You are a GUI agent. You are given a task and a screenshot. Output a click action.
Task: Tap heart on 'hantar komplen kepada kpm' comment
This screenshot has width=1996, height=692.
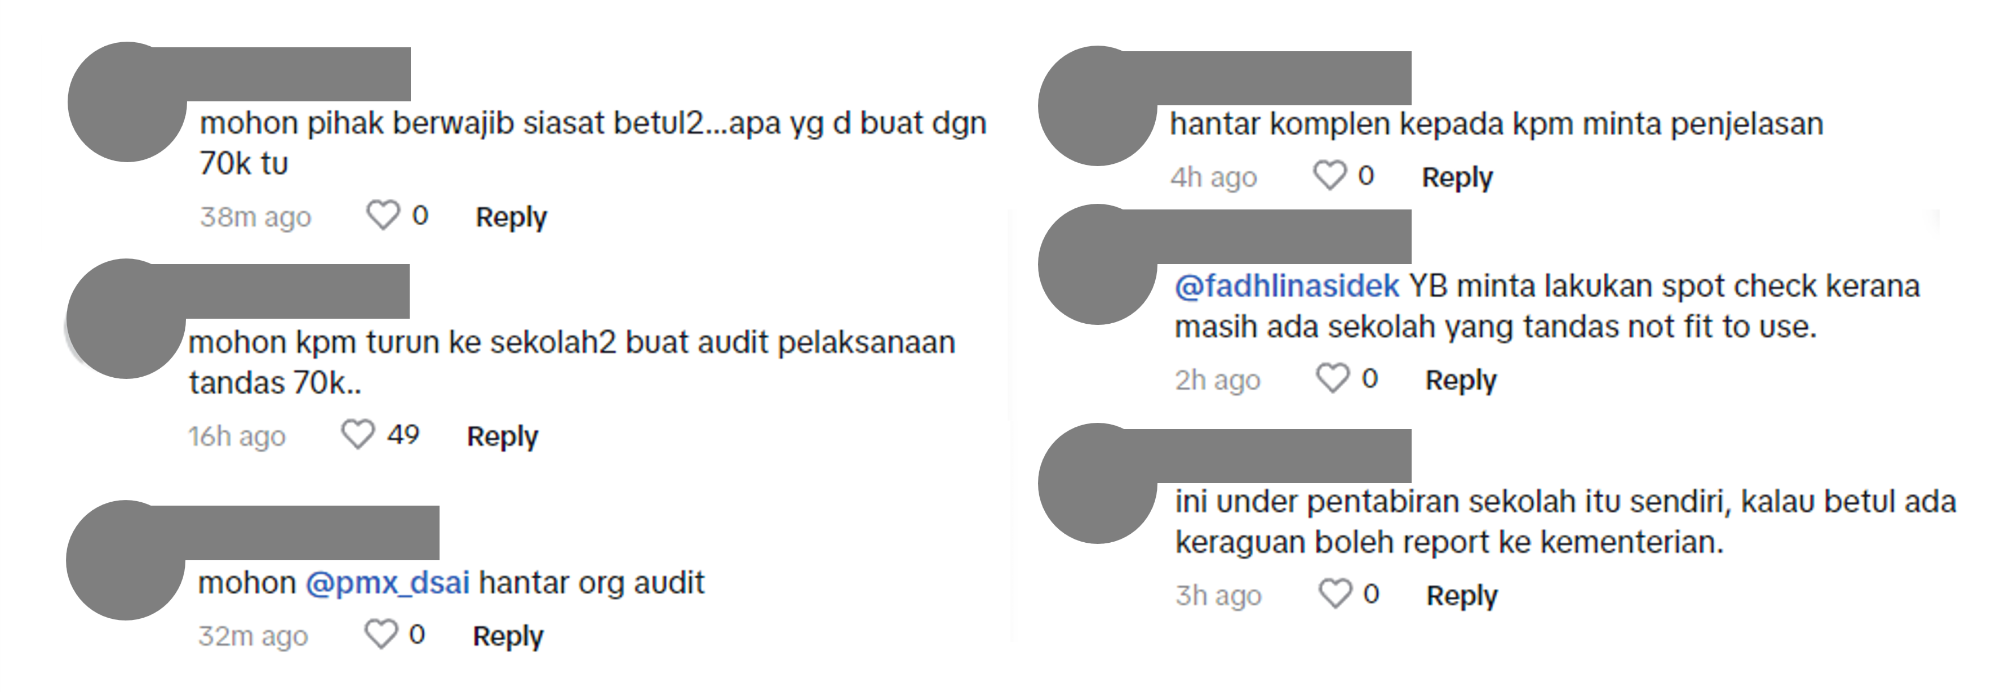(x=1330, y=175)
